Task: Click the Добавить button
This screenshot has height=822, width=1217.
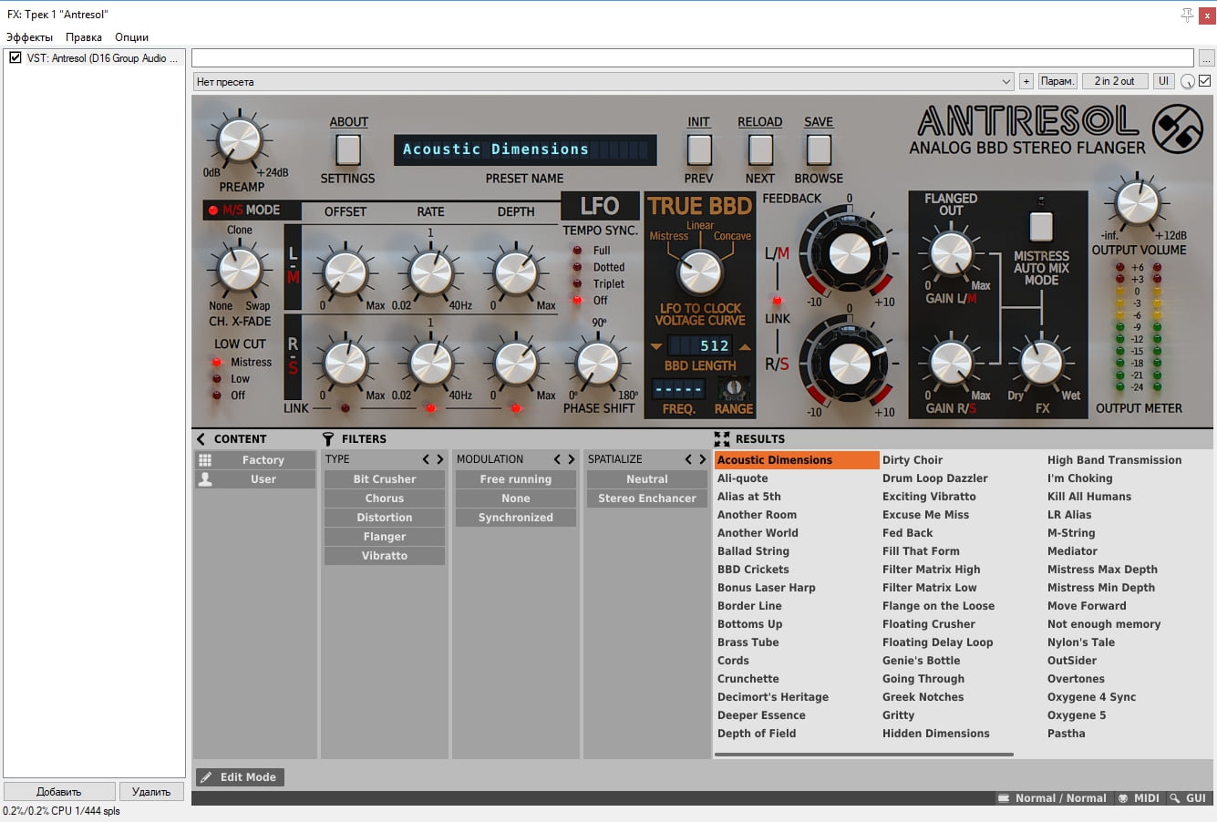Action: click(59, 791)
